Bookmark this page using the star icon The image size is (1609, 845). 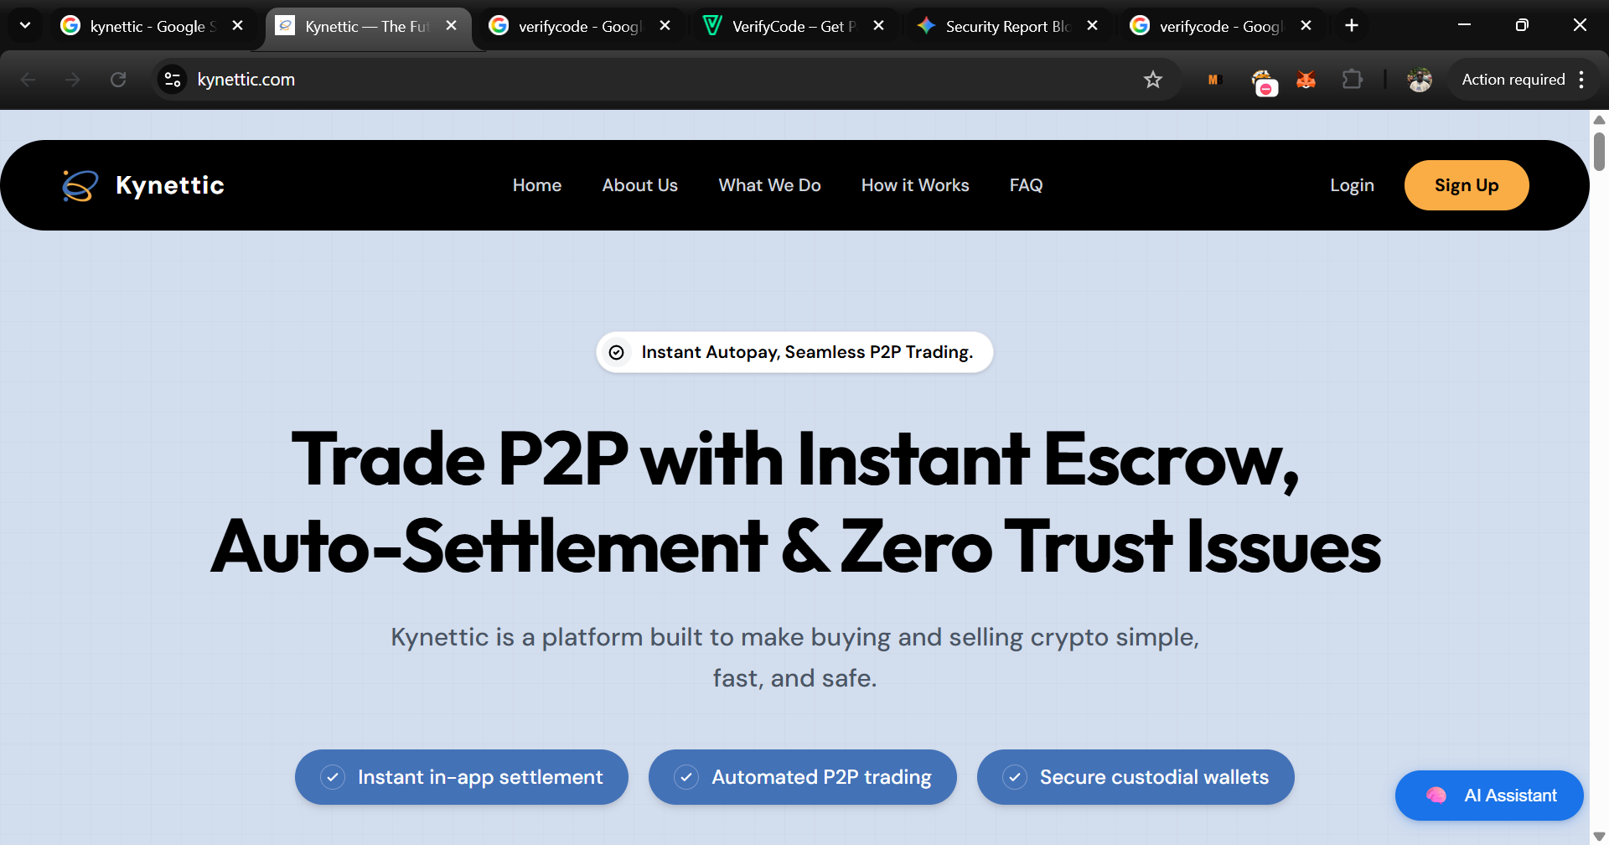(1152, 80)
